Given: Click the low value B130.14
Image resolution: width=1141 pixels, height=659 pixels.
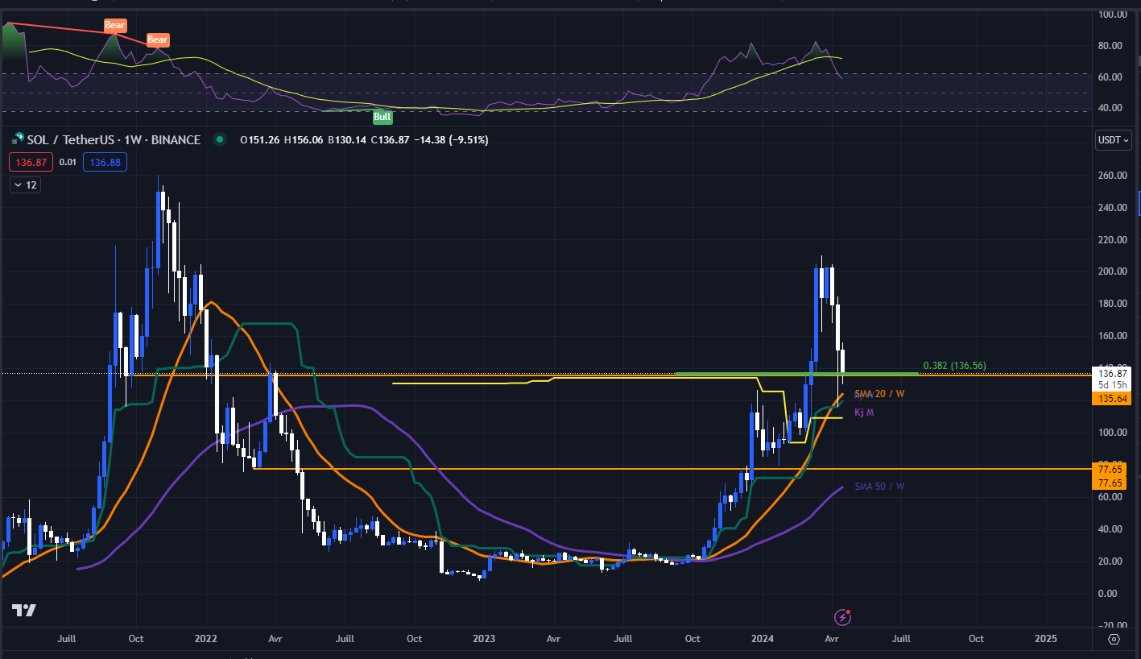Looking at the screenshot, I should 345,140.
